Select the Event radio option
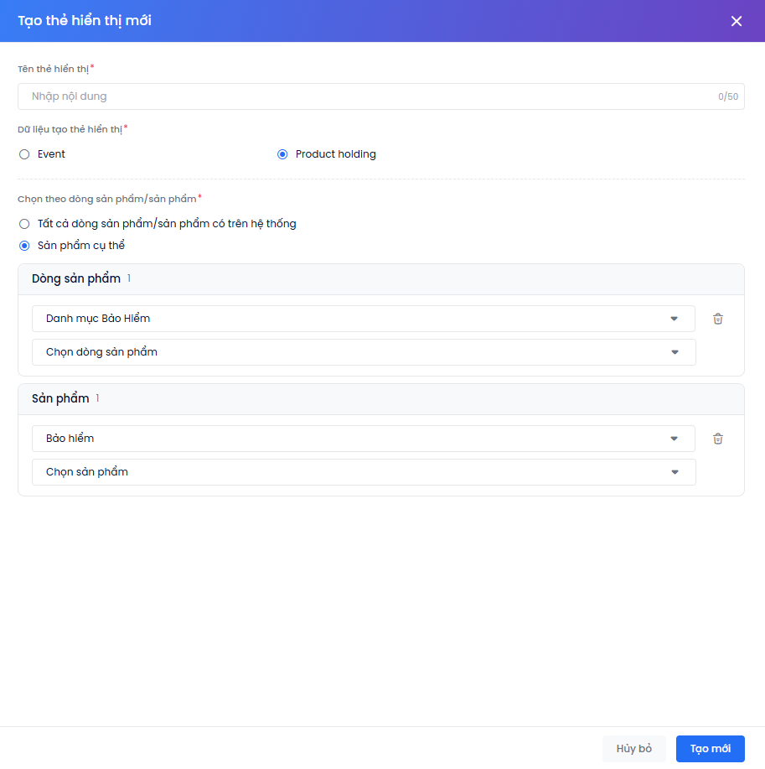 (x=24, y=154)
